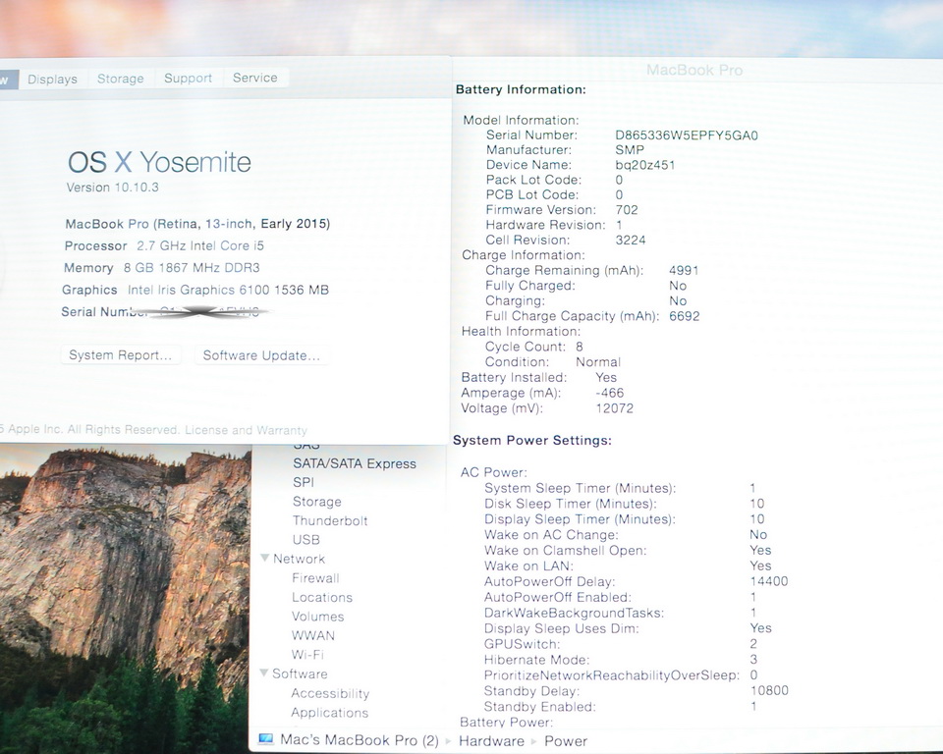Click Condition value Normal
This screenshot has height=754, width=943.
pos(598,362)
